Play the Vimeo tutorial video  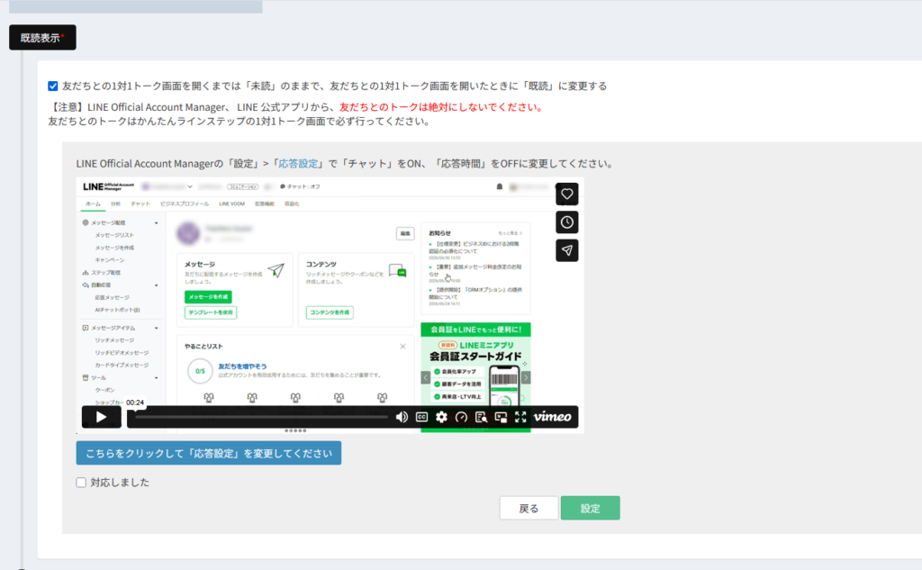101,417
